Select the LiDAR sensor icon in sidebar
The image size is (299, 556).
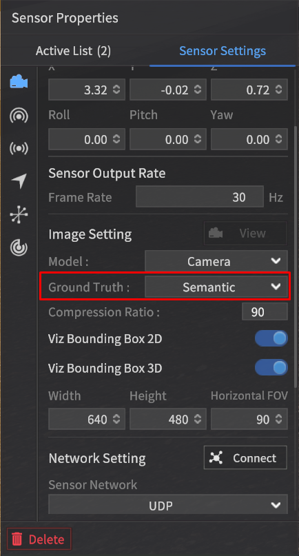pos(19,116)
